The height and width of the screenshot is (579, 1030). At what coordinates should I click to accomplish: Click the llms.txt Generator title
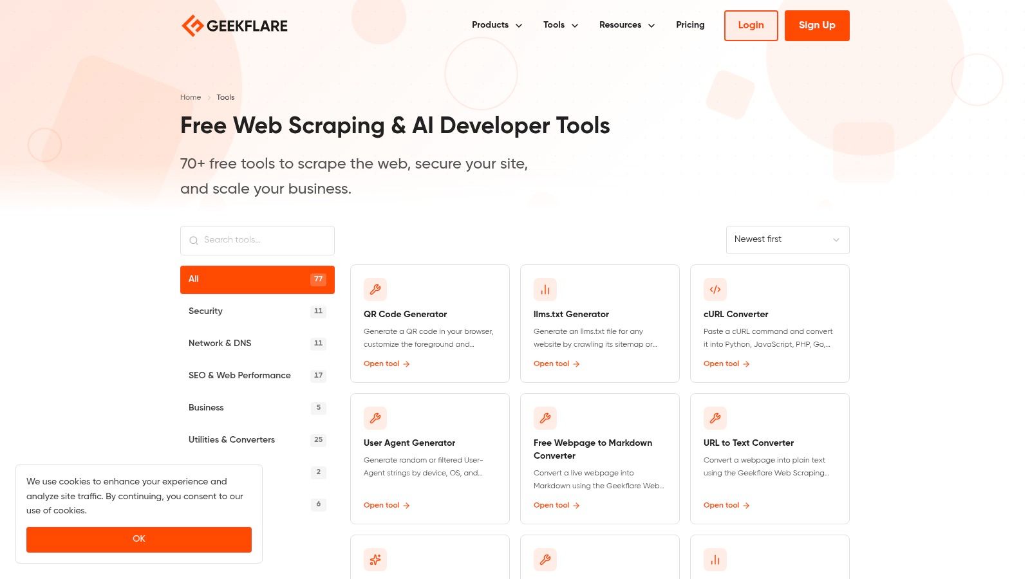coord(571,315)
